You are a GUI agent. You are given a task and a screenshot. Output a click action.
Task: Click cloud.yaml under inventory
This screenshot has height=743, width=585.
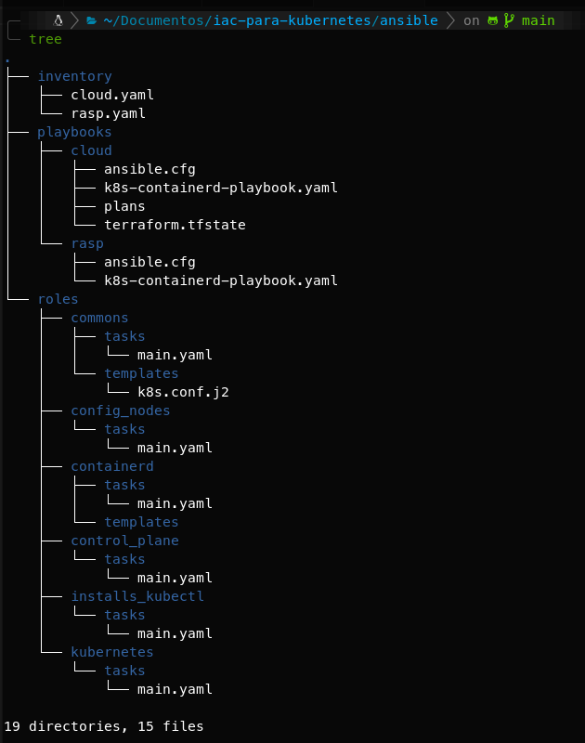(x=112, y=95)
